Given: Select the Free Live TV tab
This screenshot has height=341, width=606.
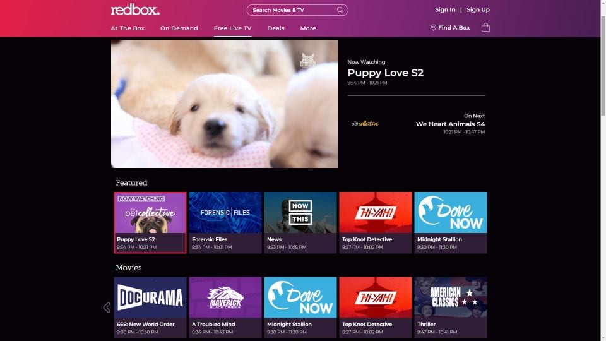Looking at the screenshot, I should 233,28.
